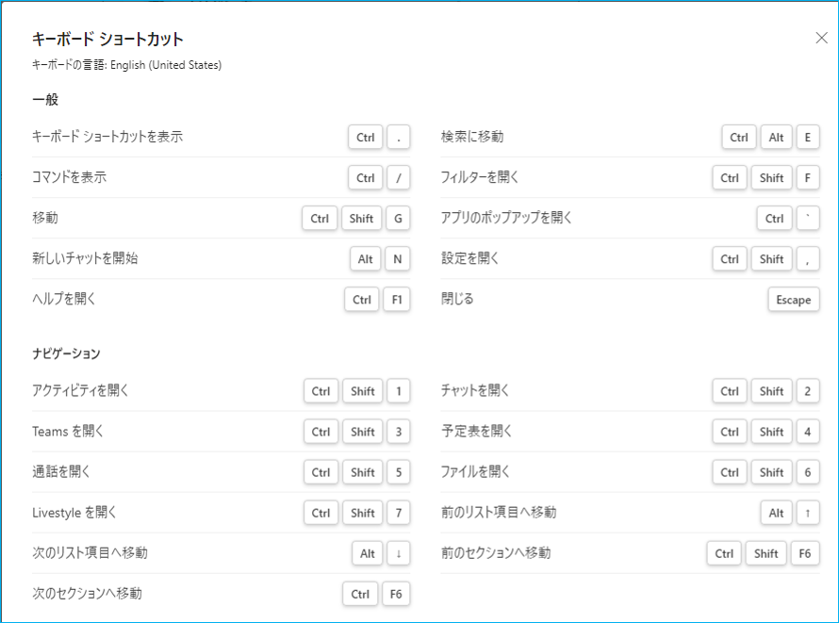Click the comma key badge for 設定を開く

tap(807, 259)
